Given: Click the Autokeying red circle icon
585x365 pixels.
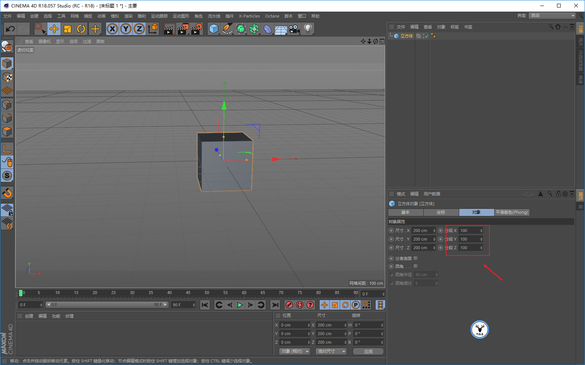Looking at the screenshot, I should [299, 305].
